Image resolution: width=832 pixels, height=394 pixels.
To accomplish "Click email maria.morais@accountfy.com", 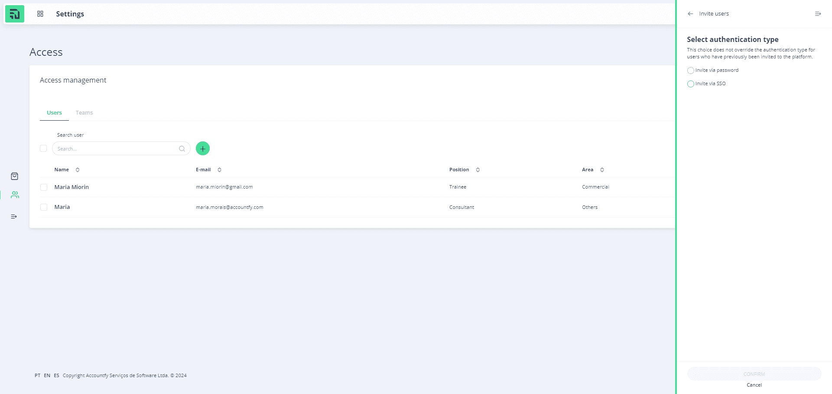I will (x=229, y=207).
